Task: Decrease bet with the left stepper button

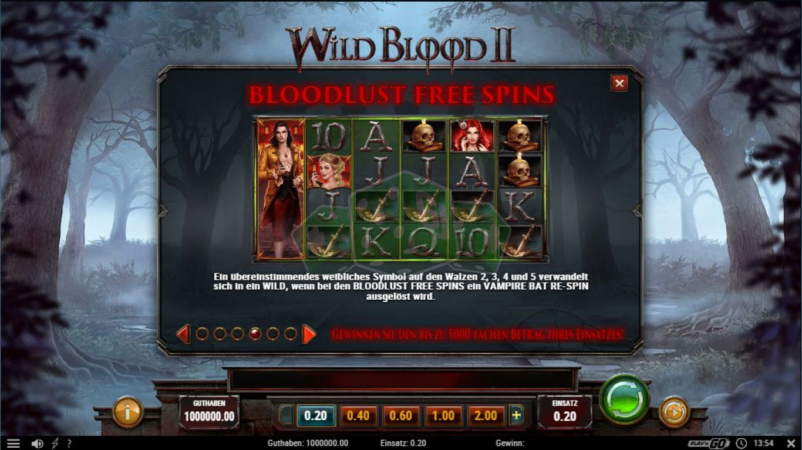Action: click(x=286, y=415)
